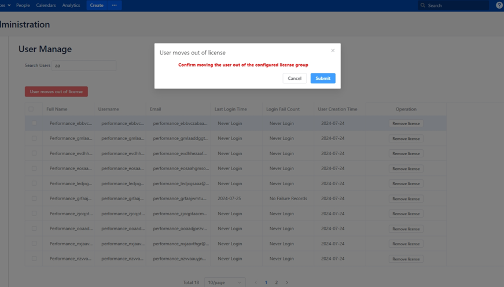Check the Performance_nzvva row checkbox
The height and width of the screenshot is (287, 504).
pos(34,259)
